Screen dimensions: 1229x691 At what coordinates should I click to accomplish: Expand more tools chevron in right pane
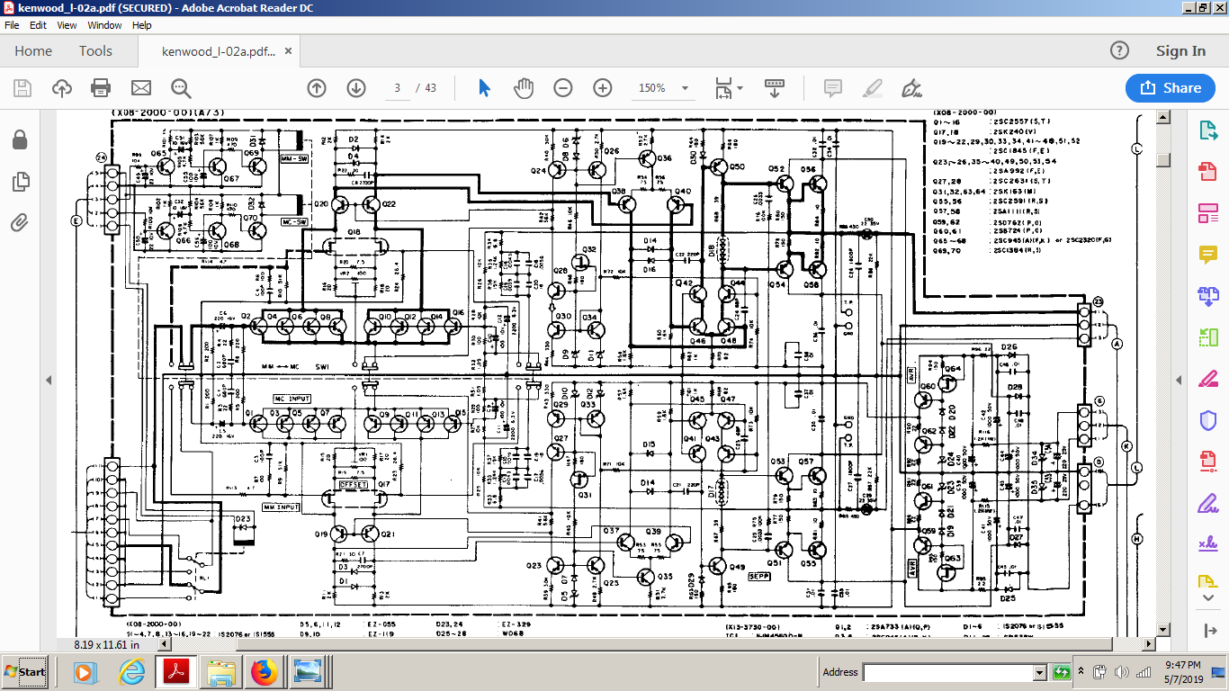pos(1207,597)
